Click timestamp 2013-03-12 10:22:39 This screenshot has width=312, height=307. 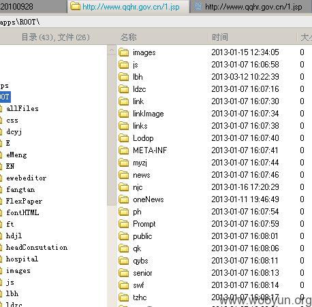coord(245,77)
